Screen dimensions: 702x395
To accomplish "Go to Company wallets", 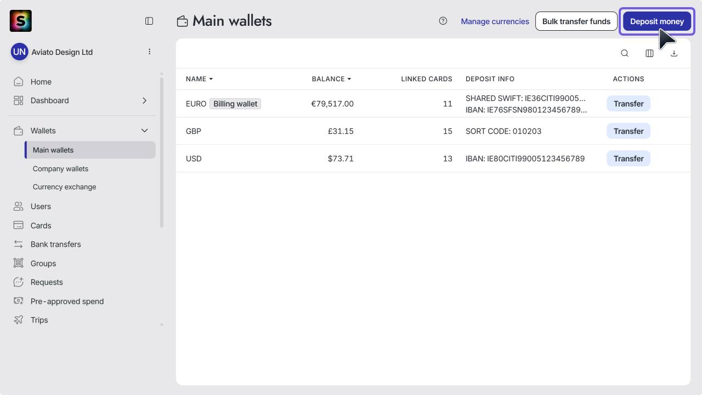I will (60, 169).
